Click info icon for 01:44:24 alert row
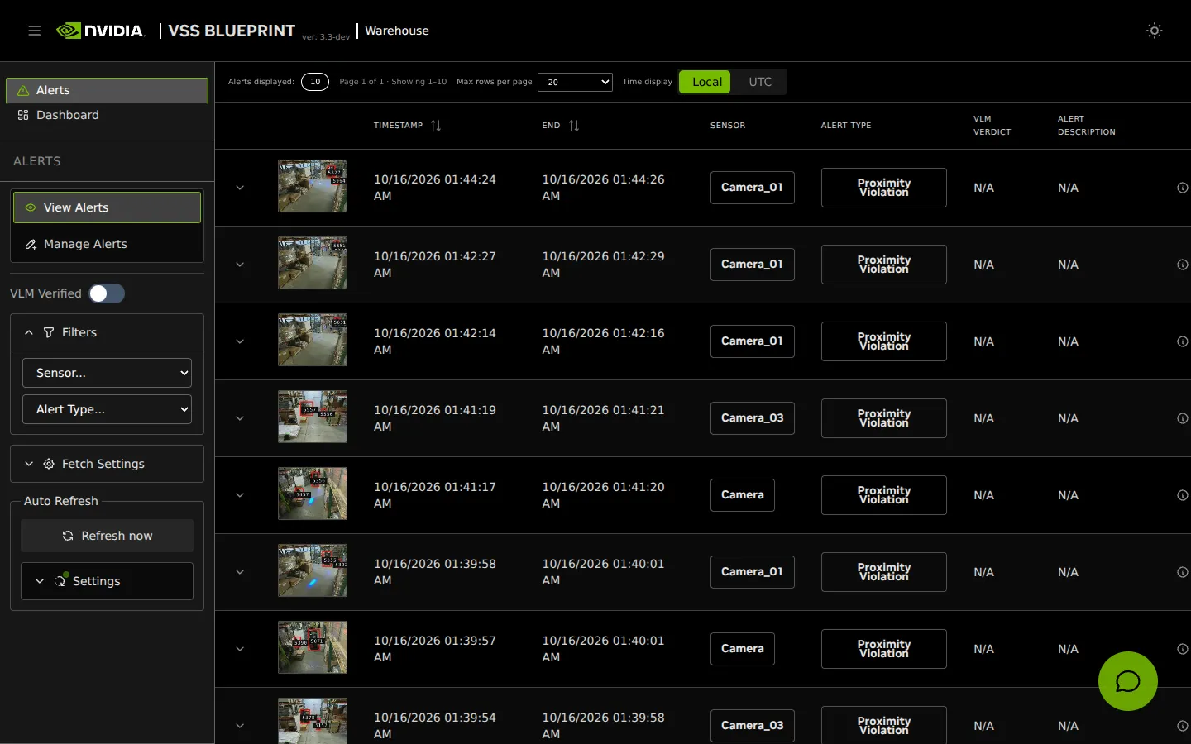Screen dimensions: 1191x744 click(1183, 188)
